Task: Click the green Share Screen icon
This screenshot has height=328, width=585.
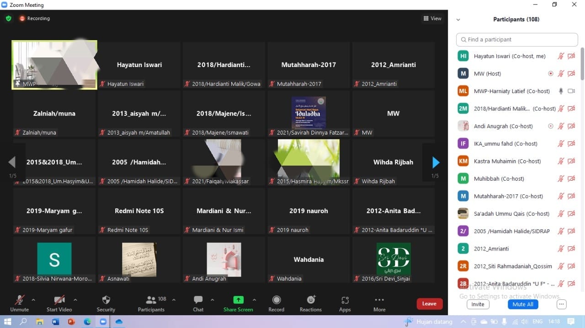Action: (238, 300)
